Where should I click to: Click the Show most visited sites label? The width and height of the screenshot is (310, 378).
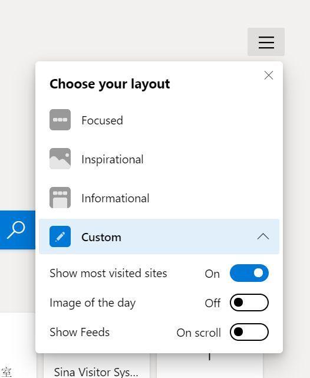click(x=108, y=273)
